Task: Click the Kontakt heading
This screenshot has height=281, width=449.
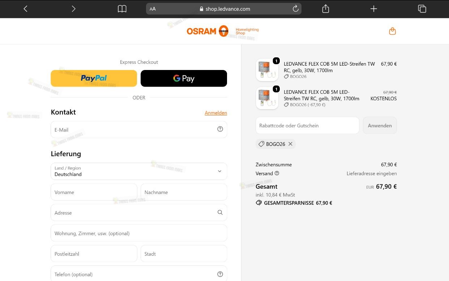Action: [63, 112]
